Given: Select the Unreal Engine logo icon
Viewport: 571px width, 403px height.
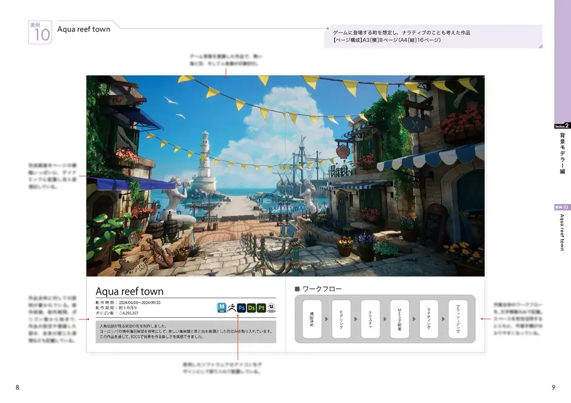Looking at the screenshot, I should [272, 308].
